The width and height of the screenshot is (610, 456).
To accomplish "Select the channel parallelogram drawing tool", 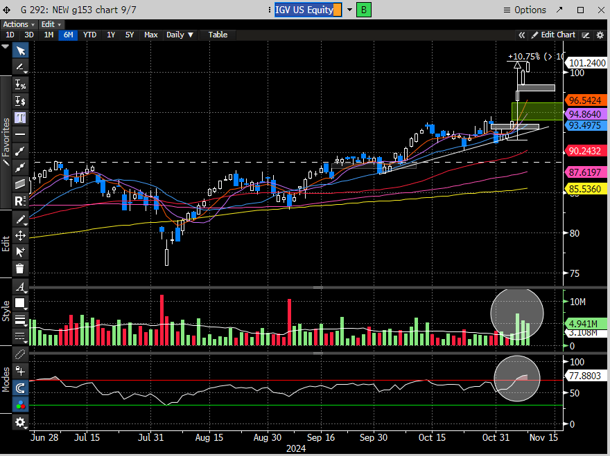I will click(x=20, y=184).
